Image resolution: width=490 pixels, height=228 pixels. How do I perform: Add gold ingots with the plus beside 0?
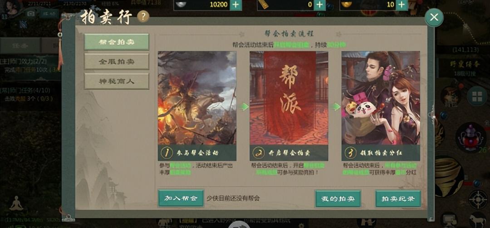(319, 5)
